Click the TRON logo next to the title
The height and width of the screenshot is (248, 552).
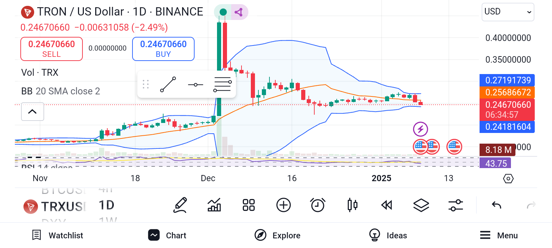27,13
